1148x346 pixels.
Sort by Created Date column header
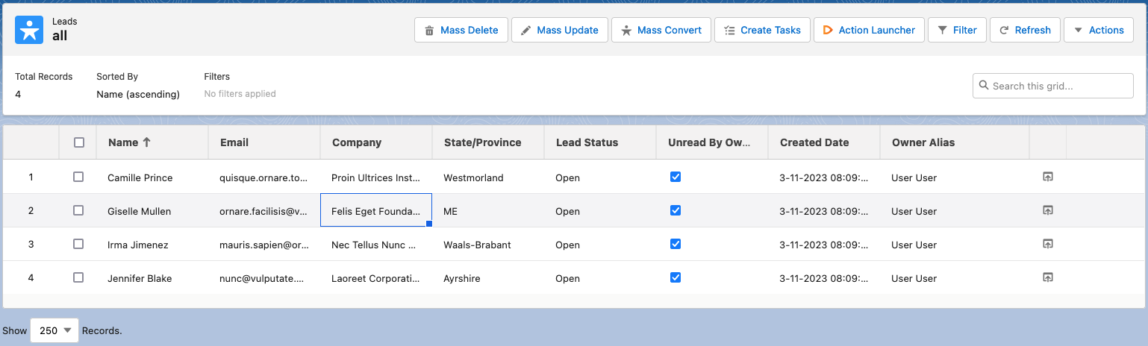pos(824,142)
